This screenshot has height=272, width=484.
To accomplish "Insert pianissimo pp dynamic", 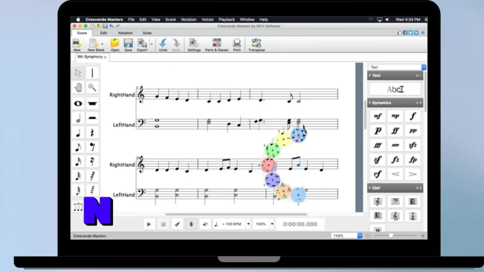I will (x=413, y=131).
